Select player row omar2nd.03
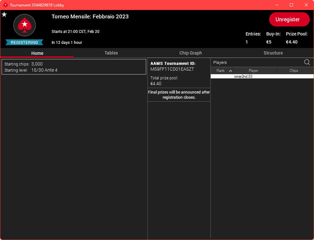 [262, 76]
